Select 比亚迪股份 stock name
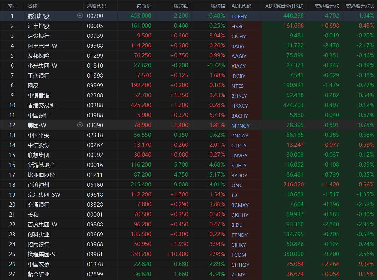Screen dimensions: 377x280 (x=41, y=175)
